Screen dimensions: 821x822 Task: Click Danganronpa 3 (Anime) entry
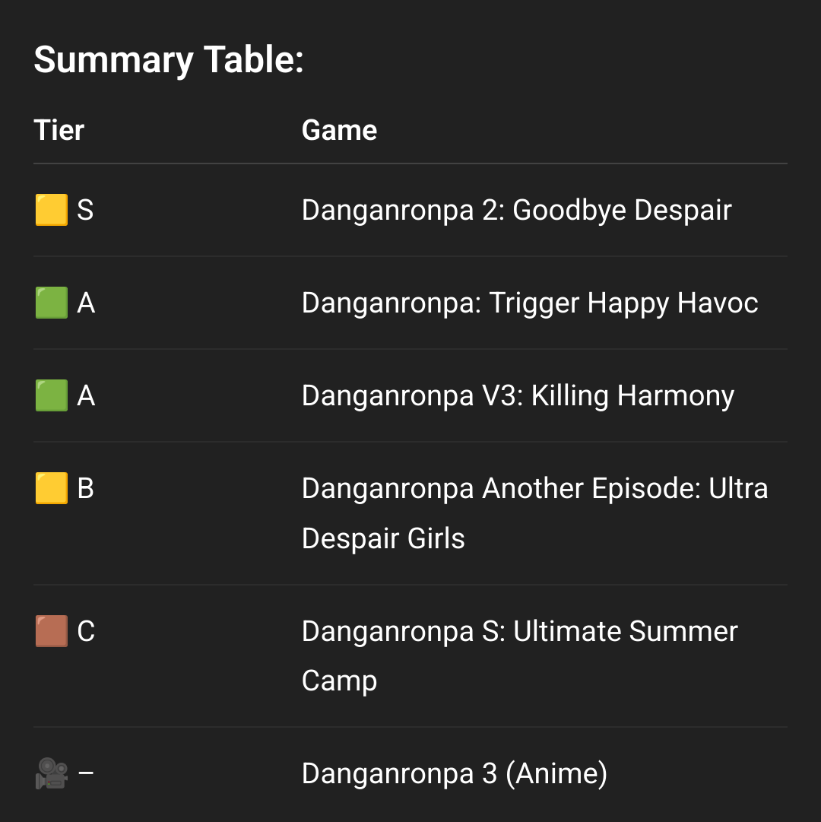coord(455,774)
